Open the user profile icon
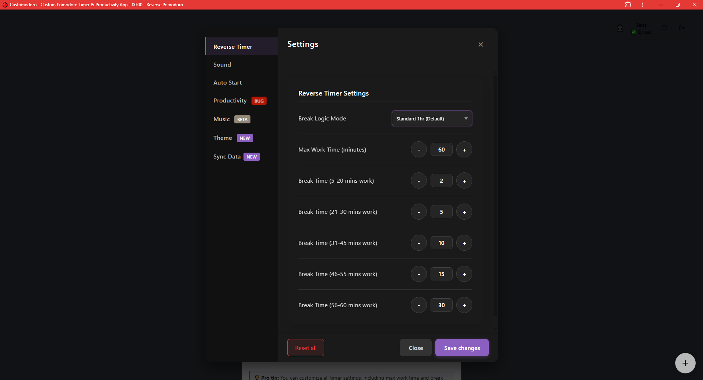The image size is (703, 380). tap(620, 28)
